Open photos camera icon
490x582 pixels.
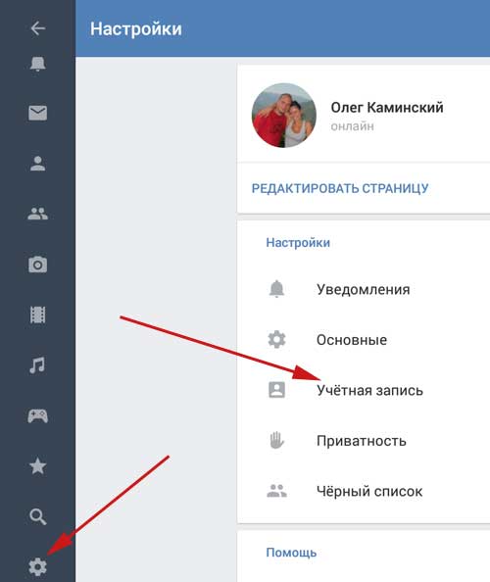point(38,265)
